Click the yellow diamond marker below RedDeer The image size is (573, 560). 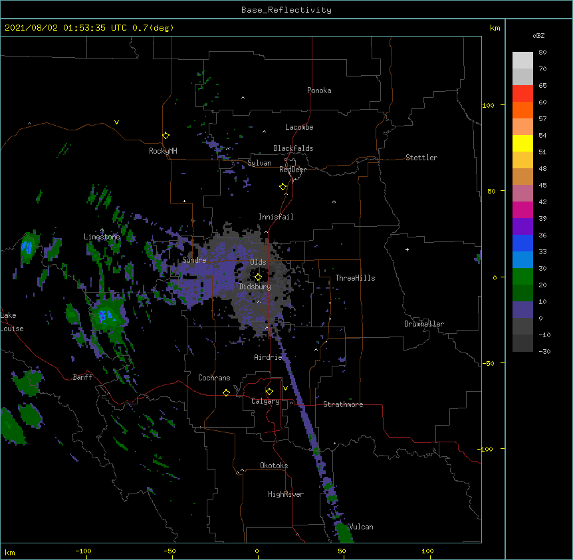click(x=283, y=187)
